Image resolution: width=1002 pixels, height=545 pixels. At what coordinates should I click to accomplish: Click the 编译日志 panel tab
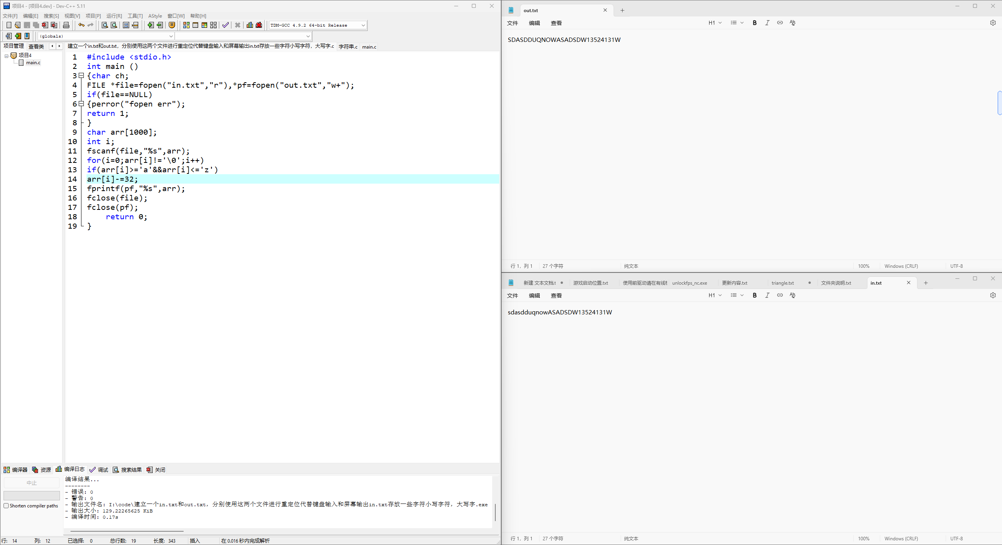pyautogui.click(x=70, y=469)
